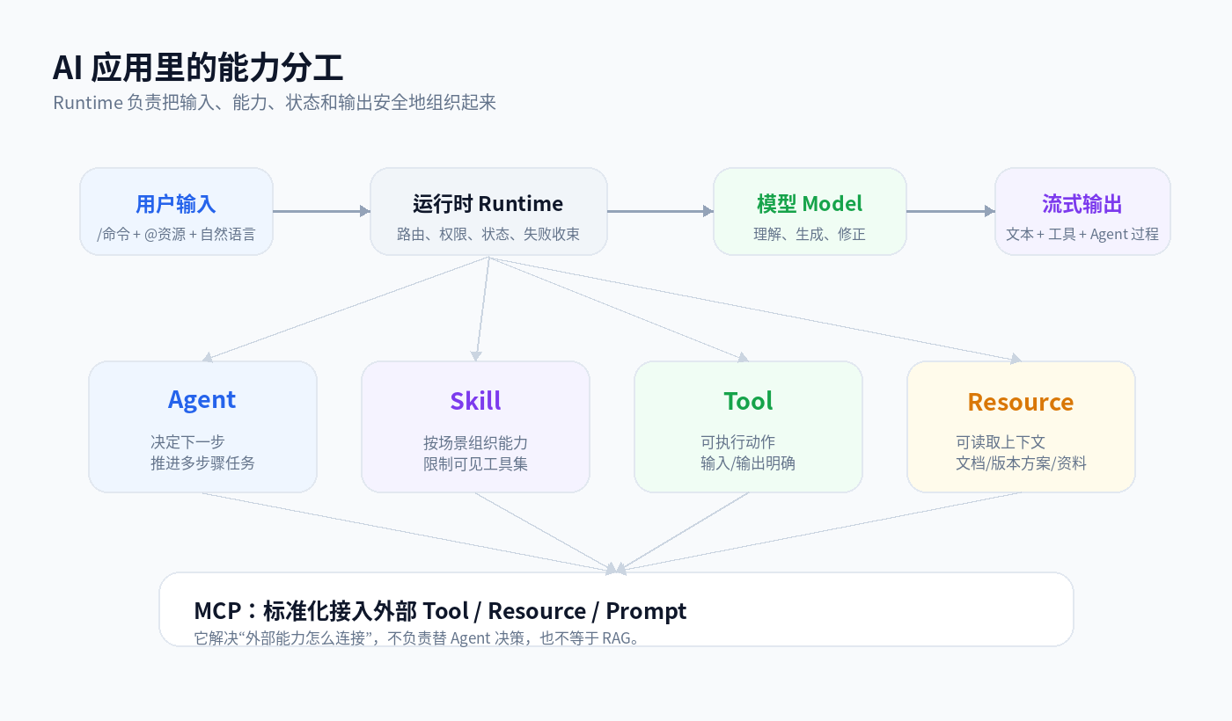The image size is (1232, 721).
Task: Click the text '文档/版本方案/资料'
Action: [x=1021, y=462]
